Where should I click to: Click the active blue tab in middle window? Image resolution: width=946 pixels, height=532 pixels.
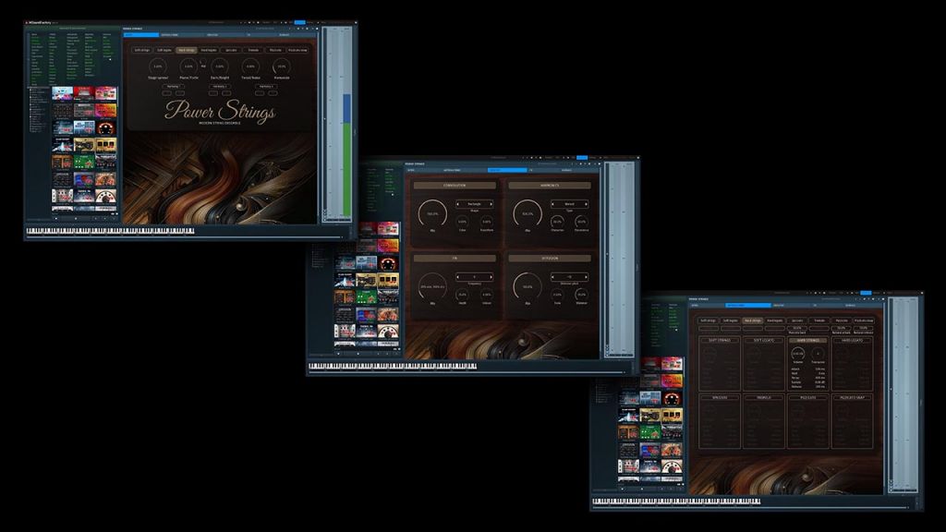click(507, 170)
